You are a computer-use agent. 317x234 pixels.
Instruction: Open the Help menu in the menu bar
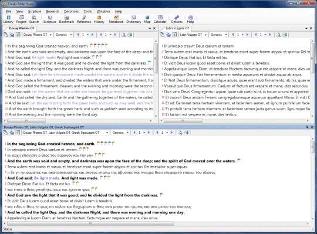[x=119, y=11]
